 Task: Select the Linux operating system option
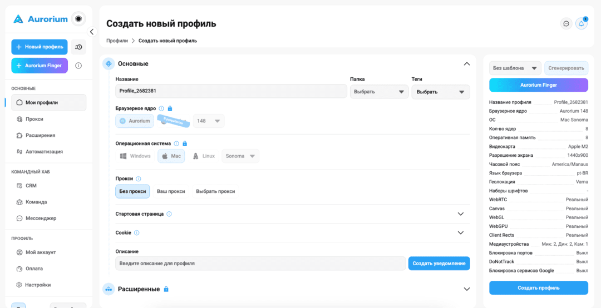204,156
